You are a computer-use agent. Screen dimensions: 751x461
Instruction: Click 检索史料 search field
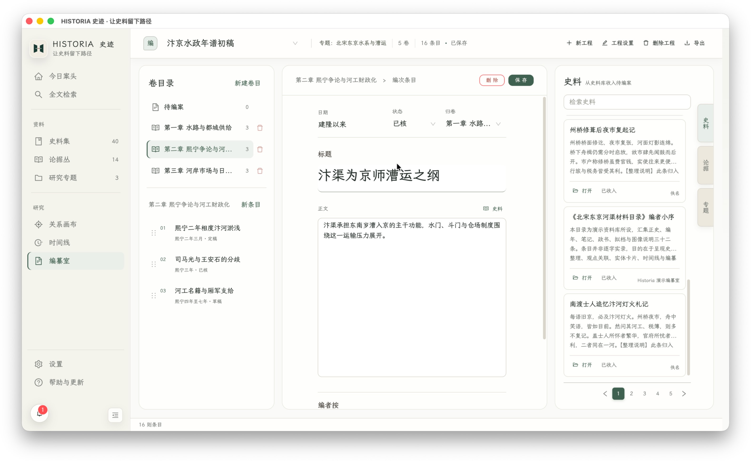[627, 102]
